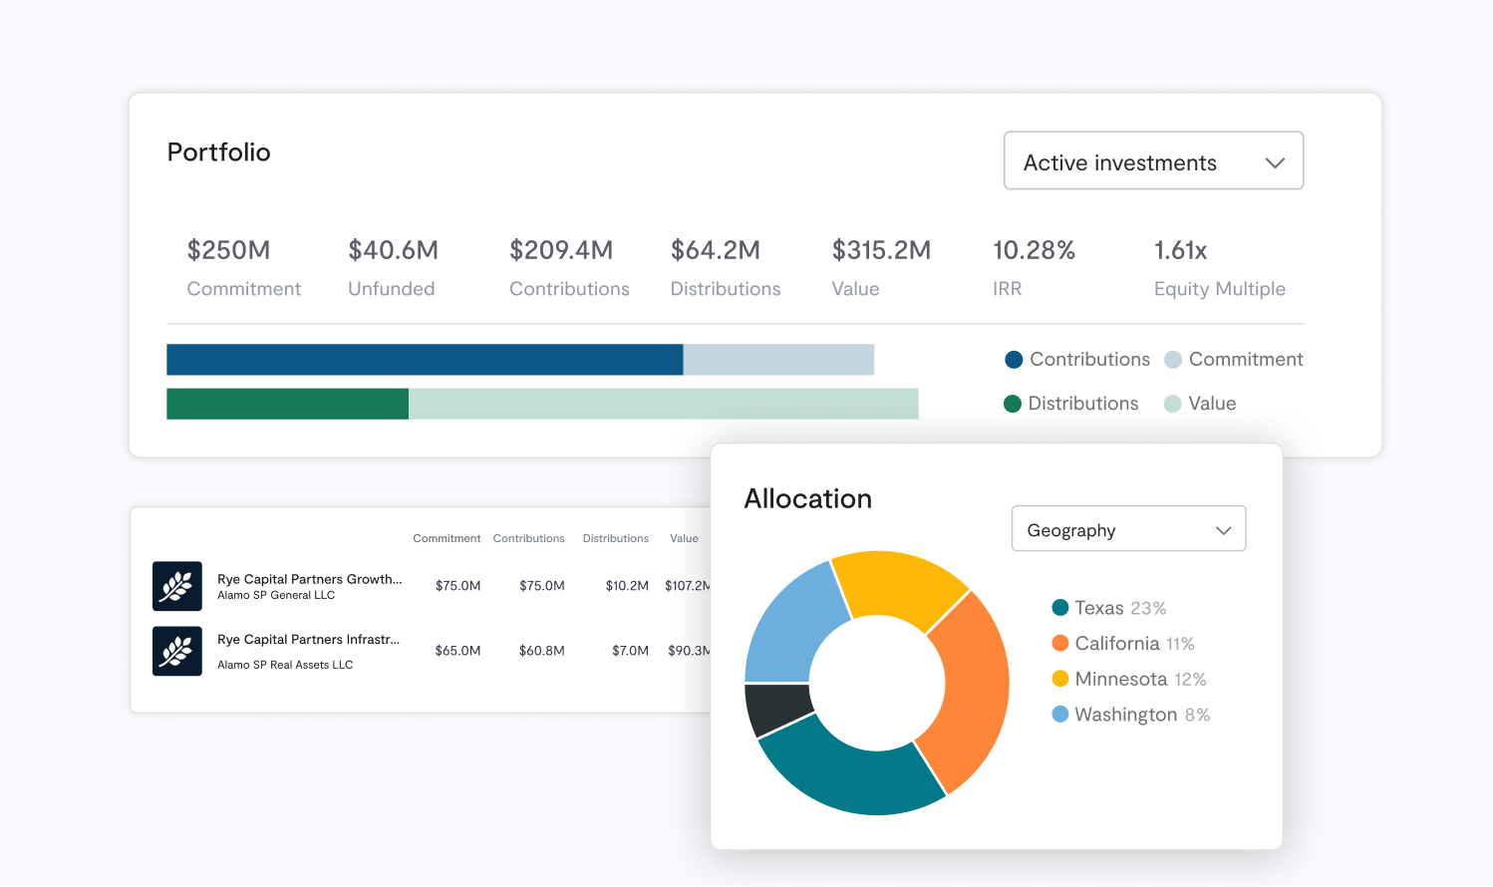This screenshot has width=1493, height=887.
Task: Click the dark green Distributions legend dot
Action: pyautogui.click(x=1013, y=404)
